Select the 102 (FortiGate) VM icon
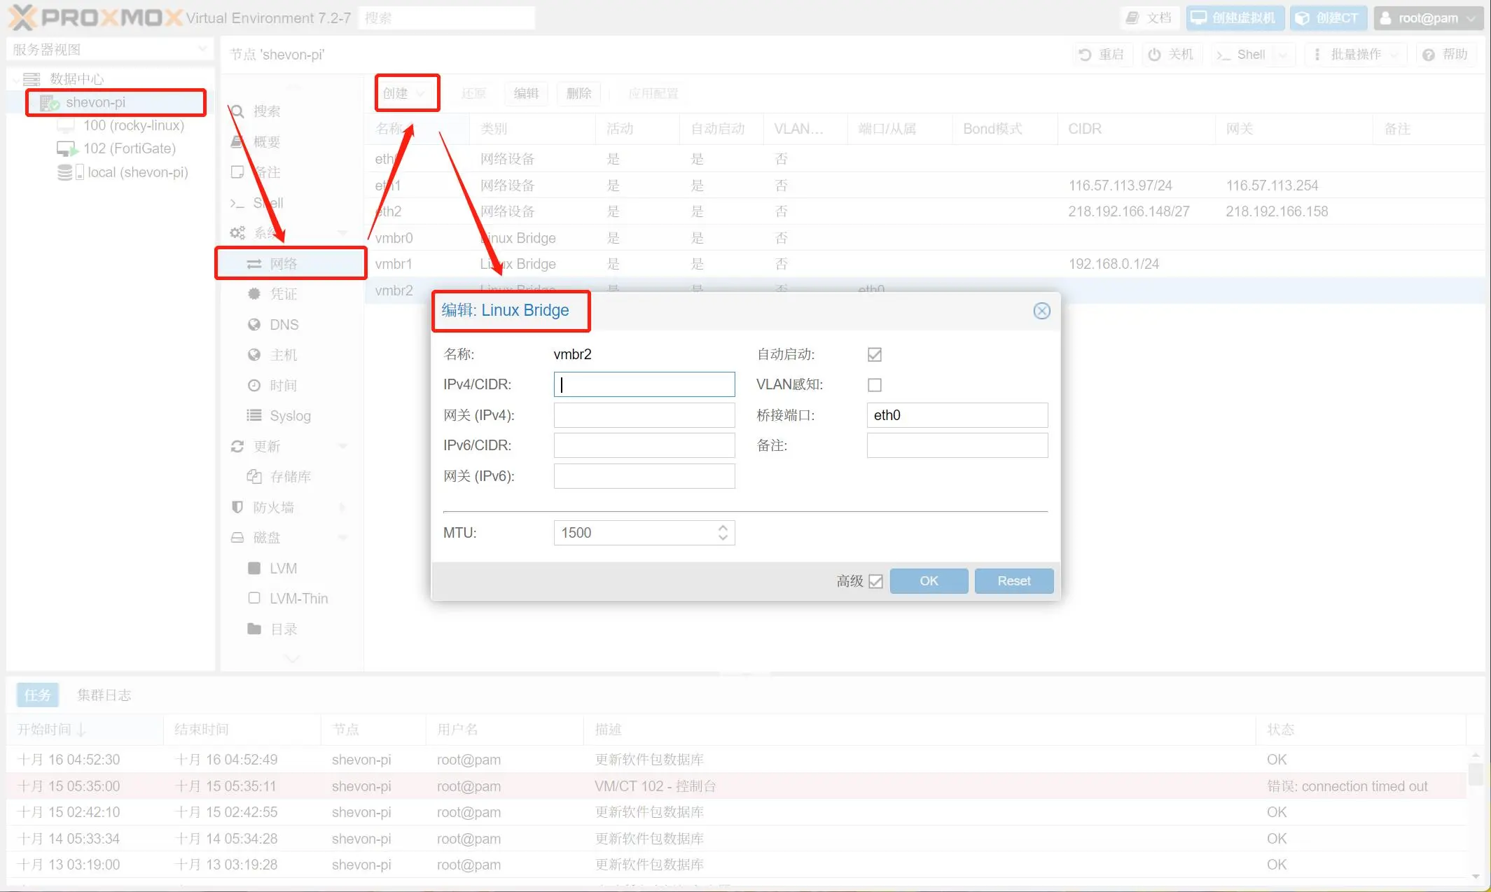The width and height of the screenshot is (1491, 892). click(67, 148)
